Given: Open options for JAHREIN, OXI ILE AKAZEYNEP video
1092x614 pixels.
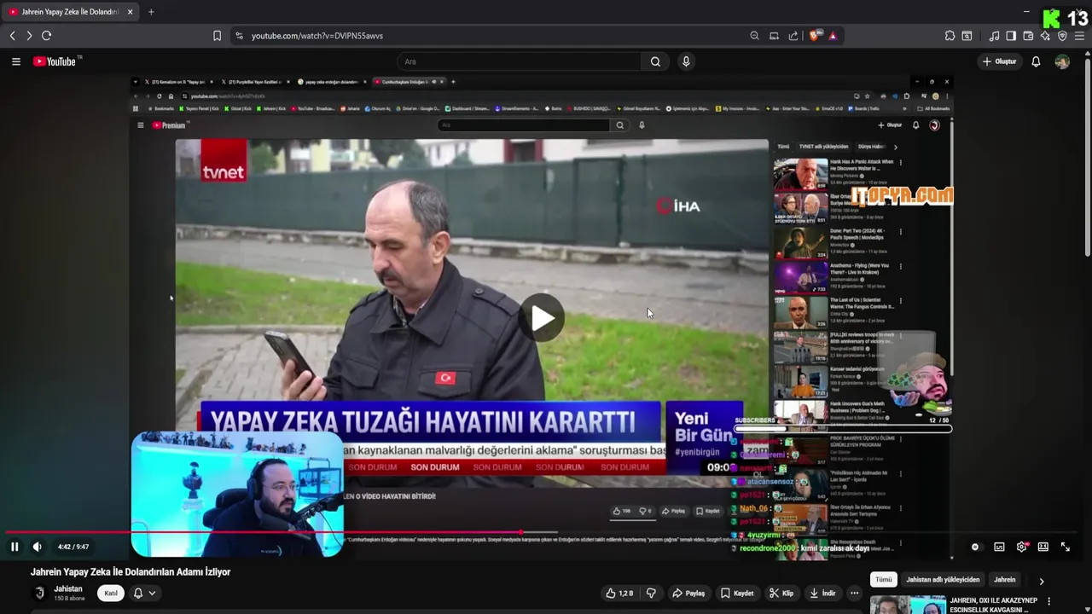Looking at the screenshot, I should (1048, 601).
